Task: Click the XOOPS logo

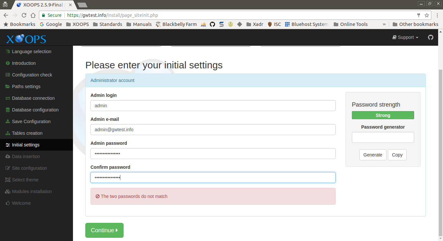Action: pos(26,39)
